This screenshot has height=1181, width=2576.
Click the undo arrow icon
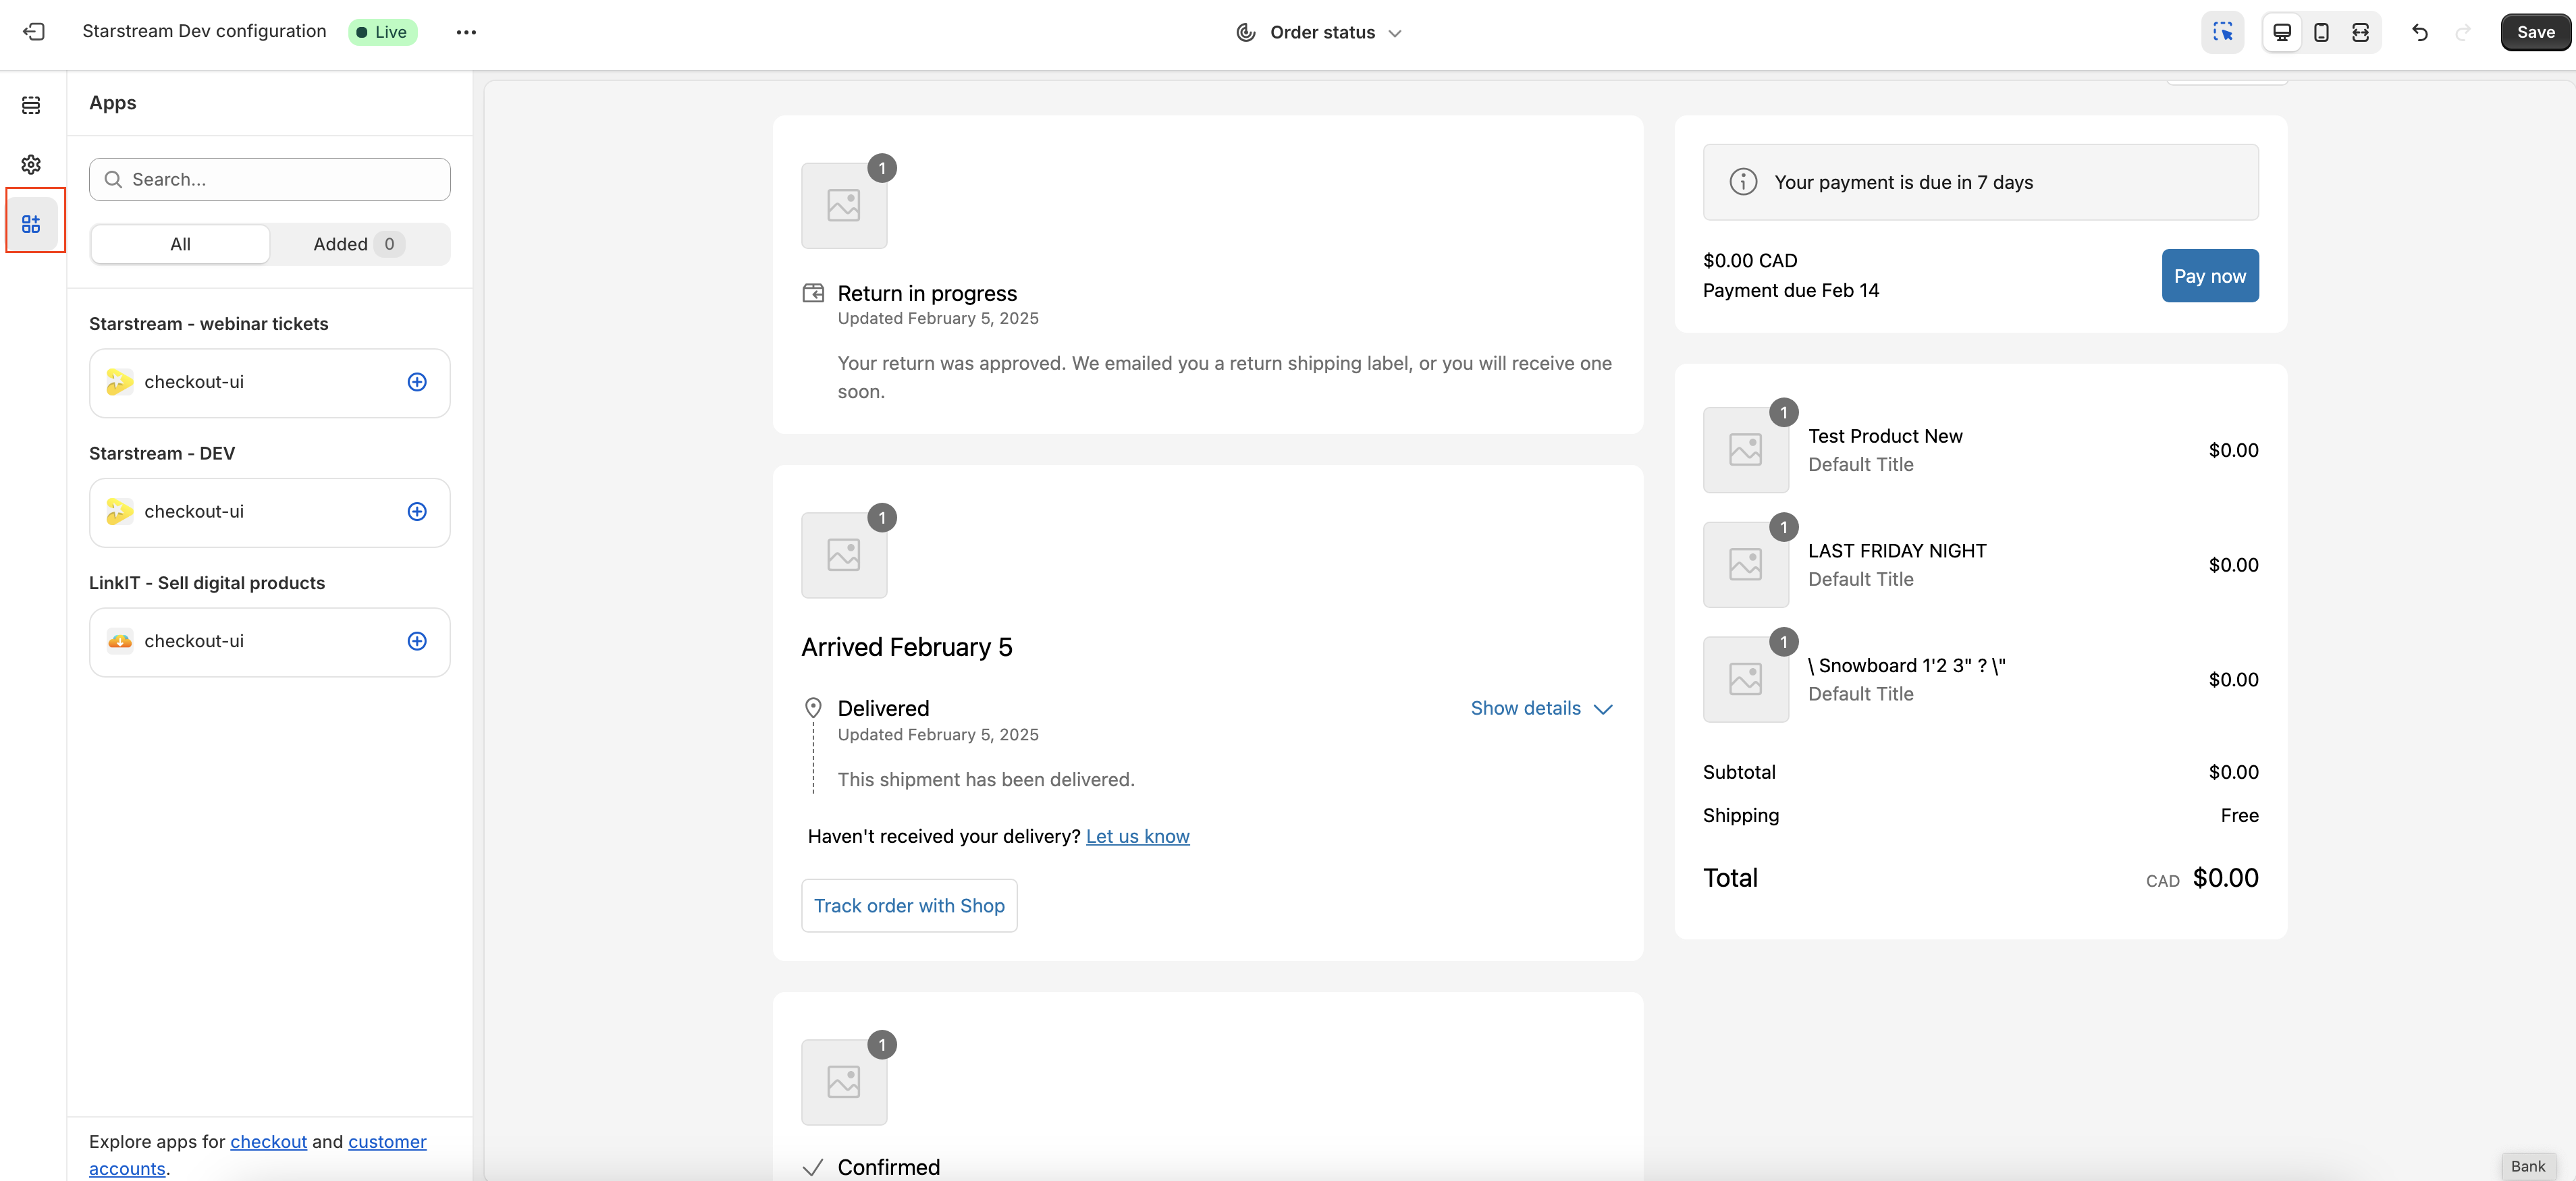tap(2419, 32)
